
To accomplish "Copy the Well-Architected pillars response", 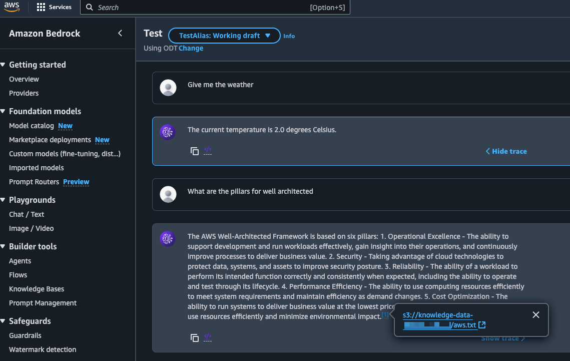I will (195, 338).
